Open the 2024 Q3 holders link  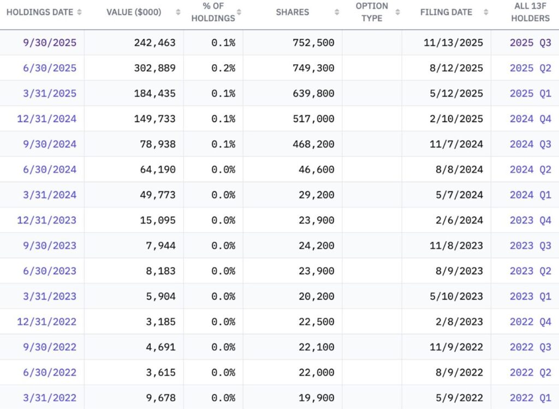click(530, 144)
